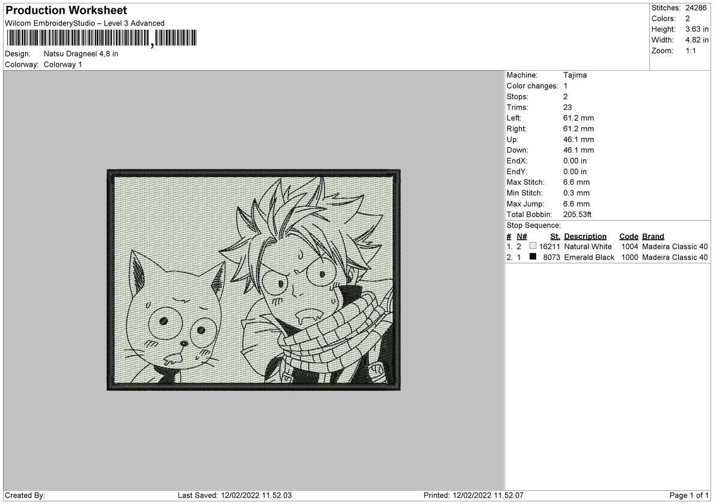Click the Emerald Black color swatch
This screenshot has height=504, width=714.
(x=533, y=257)
